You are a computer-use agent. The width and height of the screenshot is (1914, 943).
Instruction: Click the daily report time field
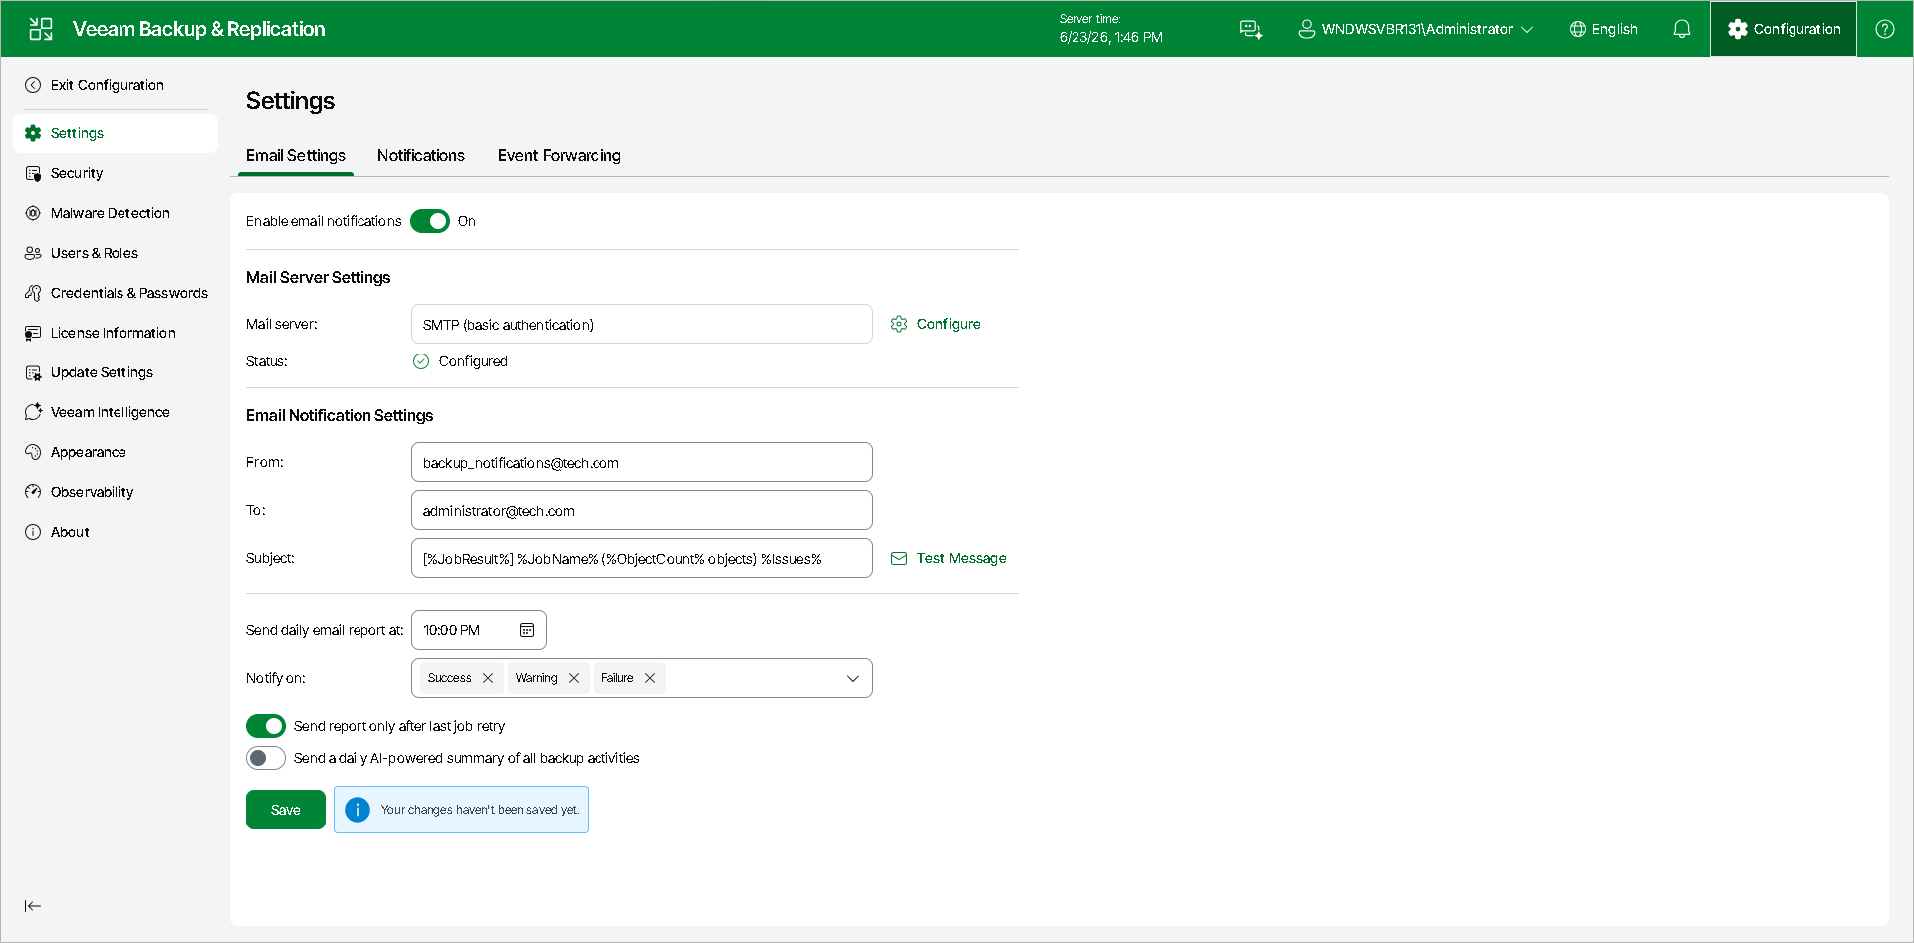coord(479,630)
